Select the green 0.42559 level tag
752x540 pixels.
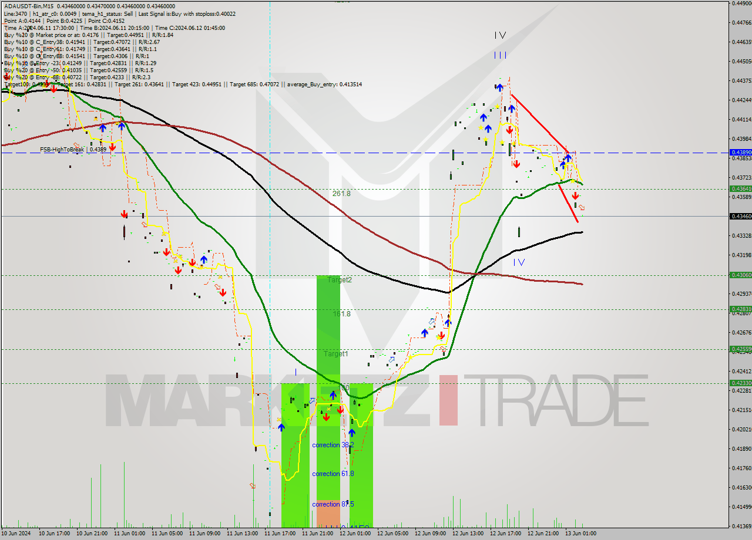(x=741, y=349)
